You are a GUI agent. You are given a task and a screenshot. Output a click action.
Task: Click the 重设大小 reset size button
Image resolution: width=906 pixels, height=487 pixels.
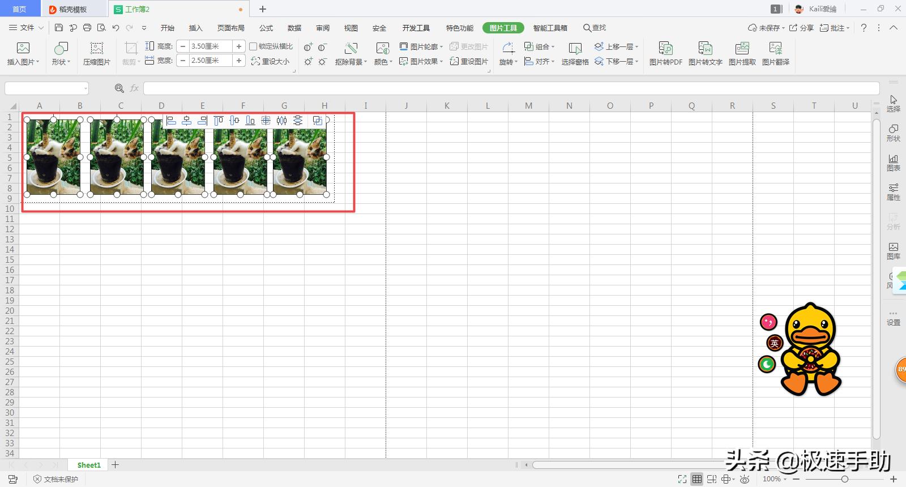pos(271,61)
